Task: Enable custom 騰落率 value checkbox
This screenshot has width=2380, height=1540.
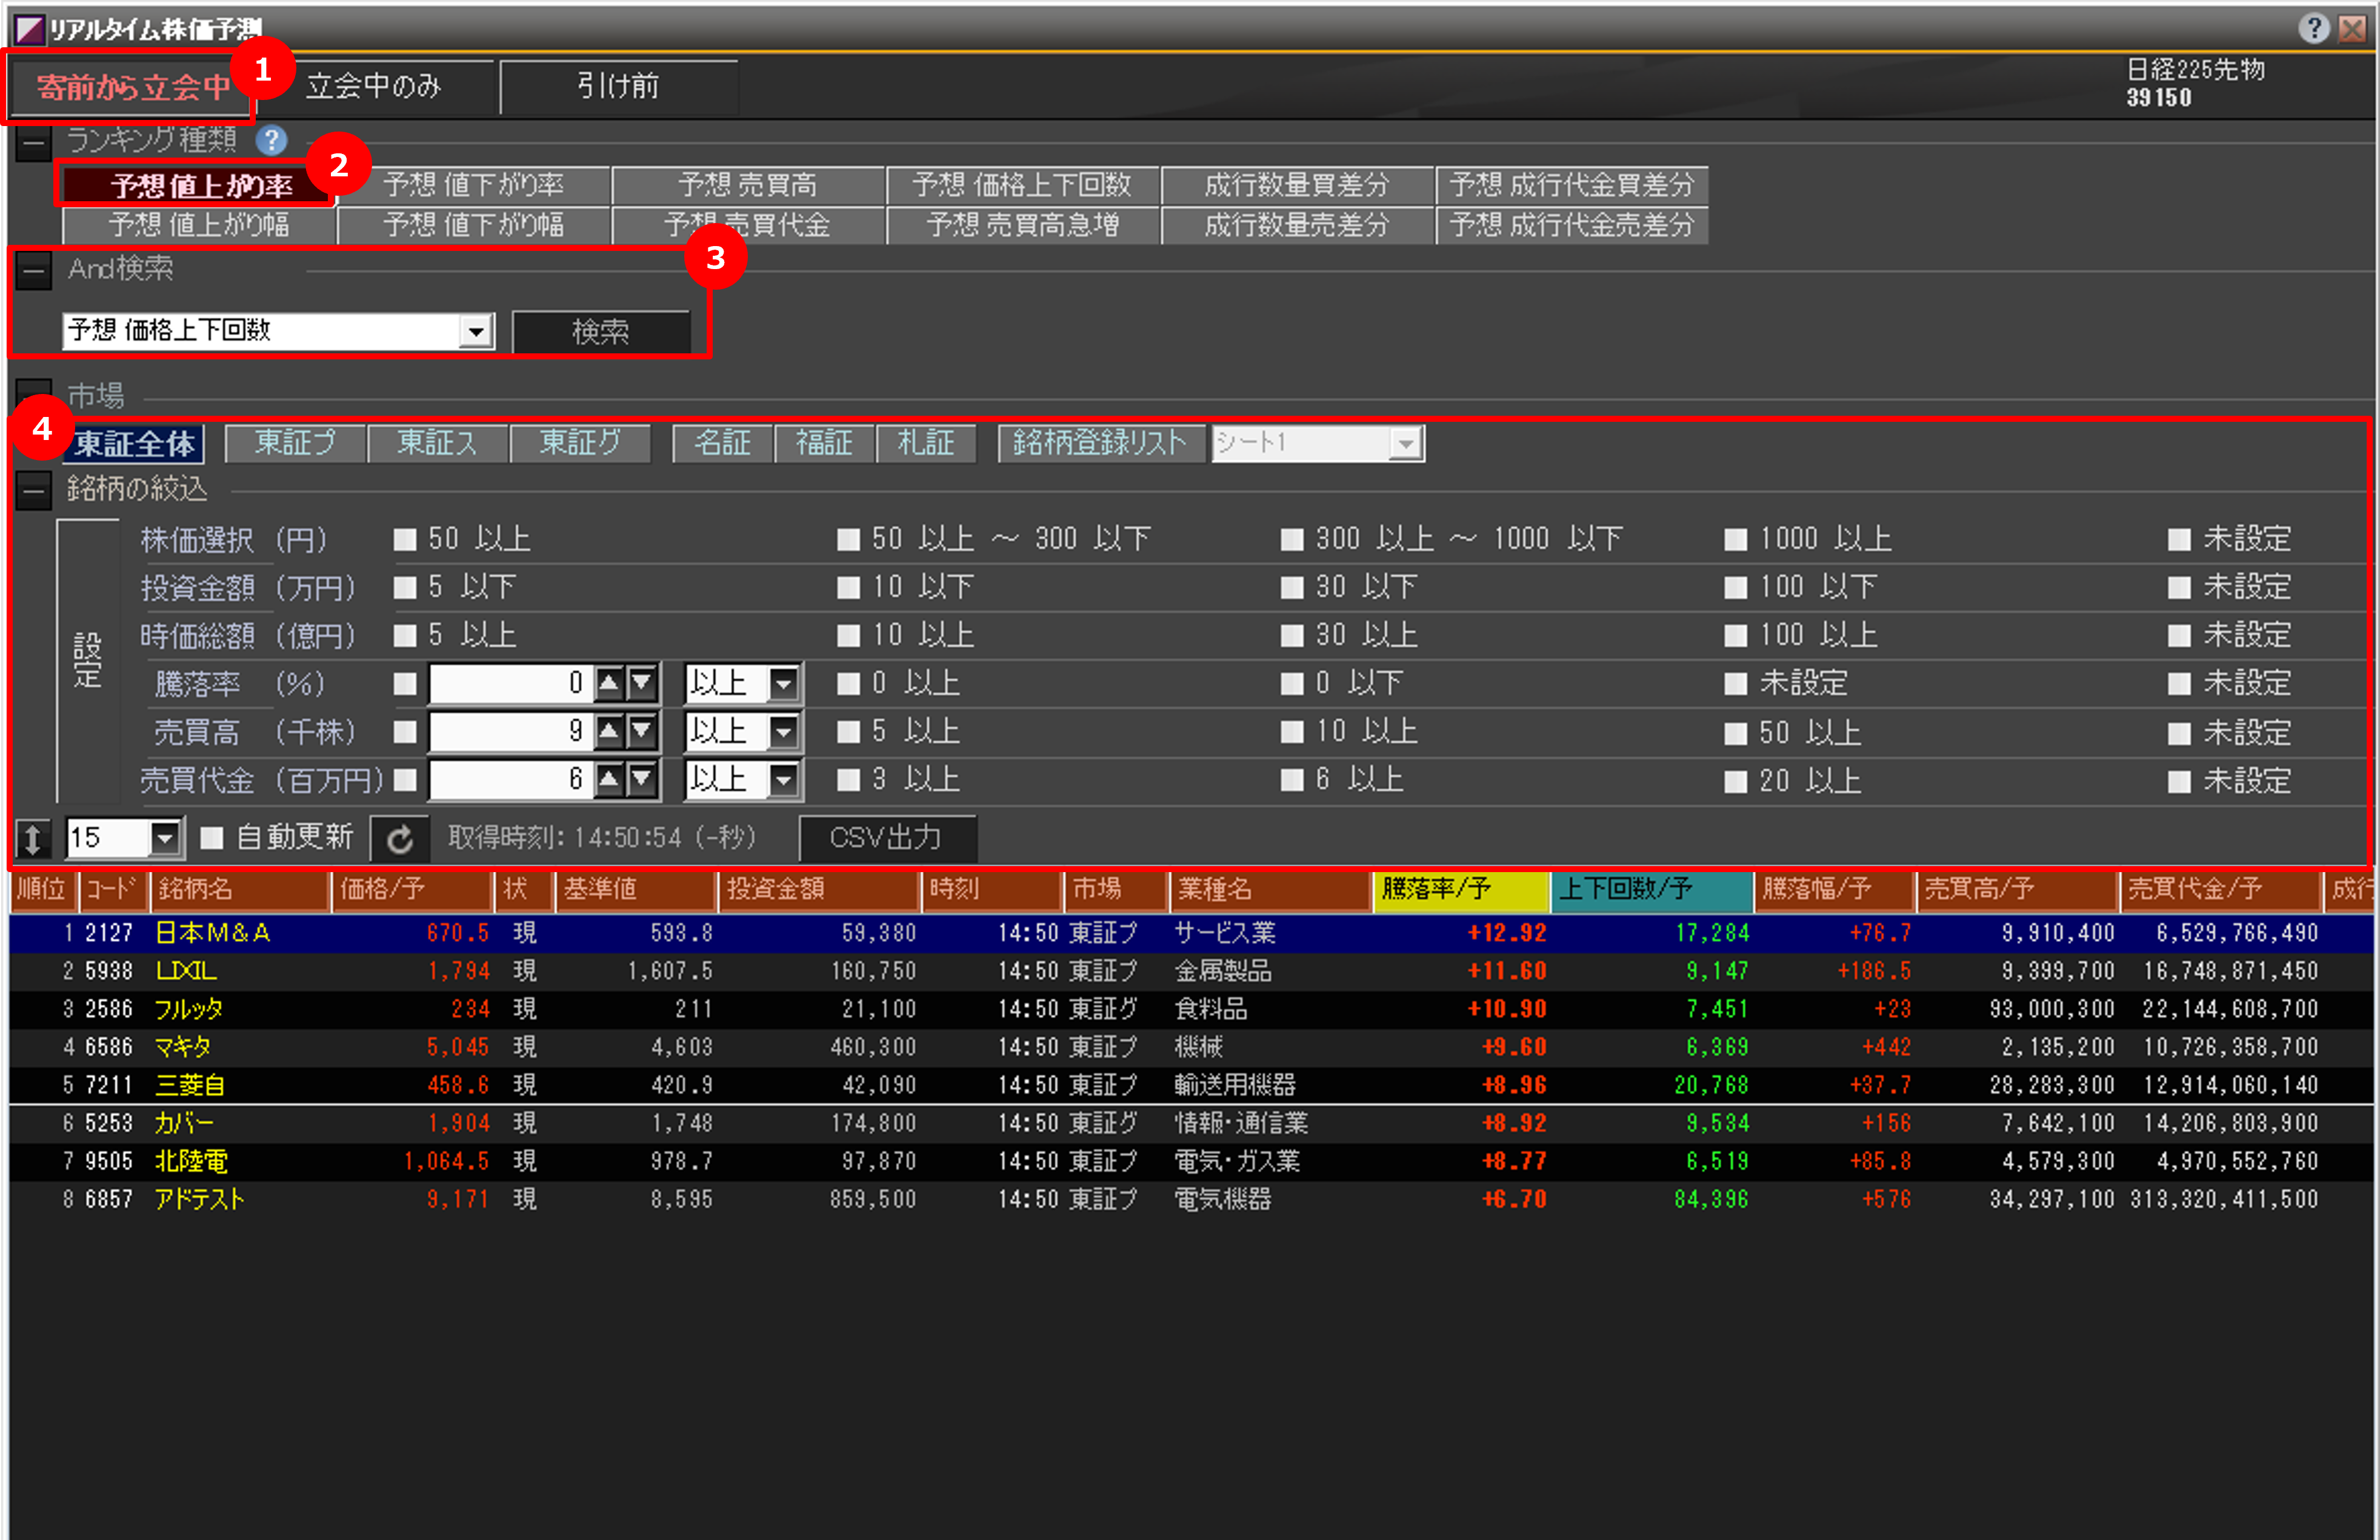Action: (x=405, y=684)
